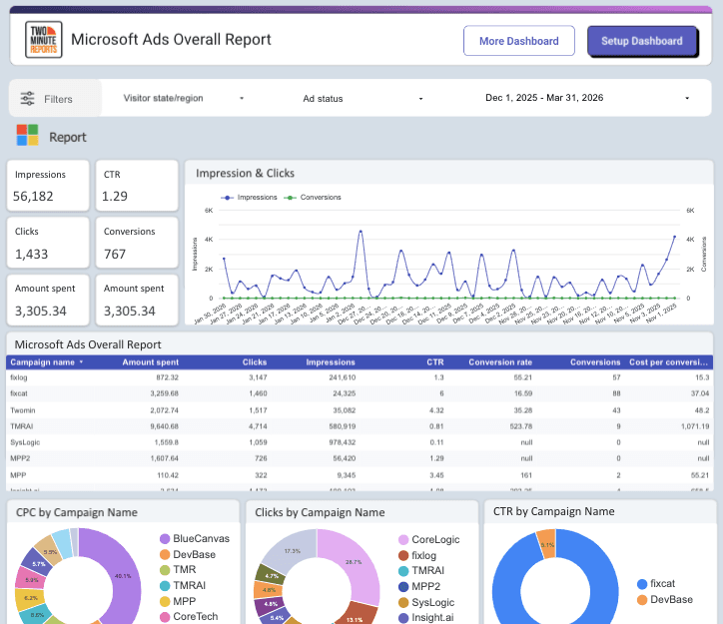
Task: Click the SysLogic legend swatch
Action: (x=403, y=602)
